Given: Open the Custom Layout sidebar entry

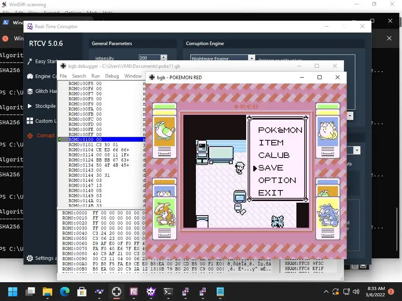Looking at the screenshot, I should click(x=42, y=121).
